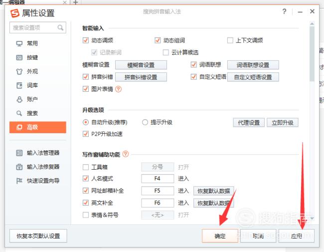Click the plus new-tab icon in the background editor window

click(x=76, y=2)
